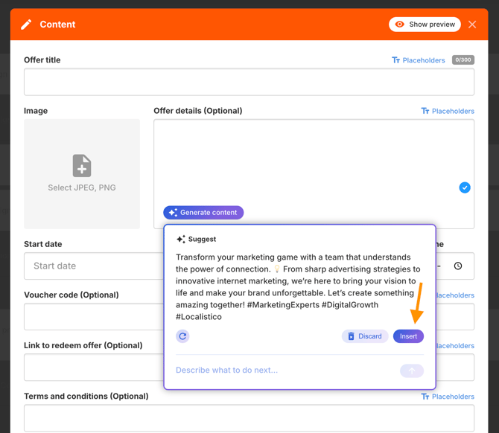
Task: Click the blue checkmark icon in offer details
Action: click(465, 187)
